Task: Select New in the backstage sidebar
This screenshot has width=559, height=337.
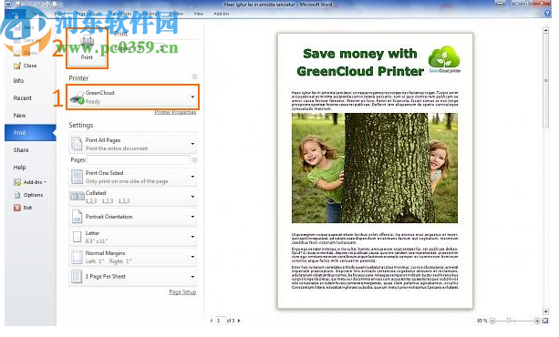Action: [x=19, y=116]
